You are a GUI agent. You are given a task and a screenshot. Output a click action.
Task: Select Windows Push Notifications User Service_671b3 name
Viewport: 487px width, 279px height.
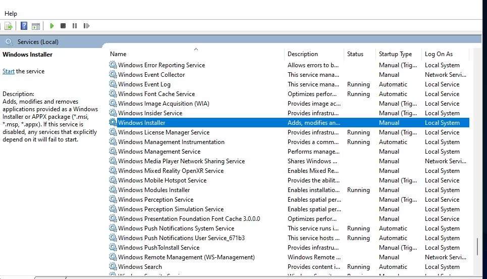(x=181, y=238)
